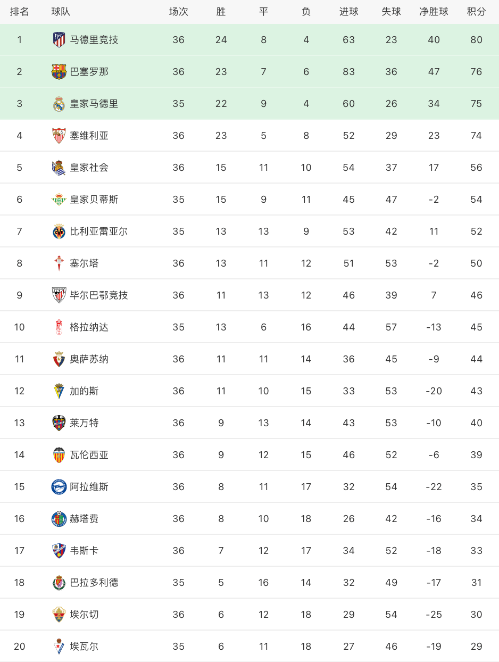
Task: Click the Real Sociedad (皇家社会) badge icon
Action: pyautogui.click(x=59, y=168)
